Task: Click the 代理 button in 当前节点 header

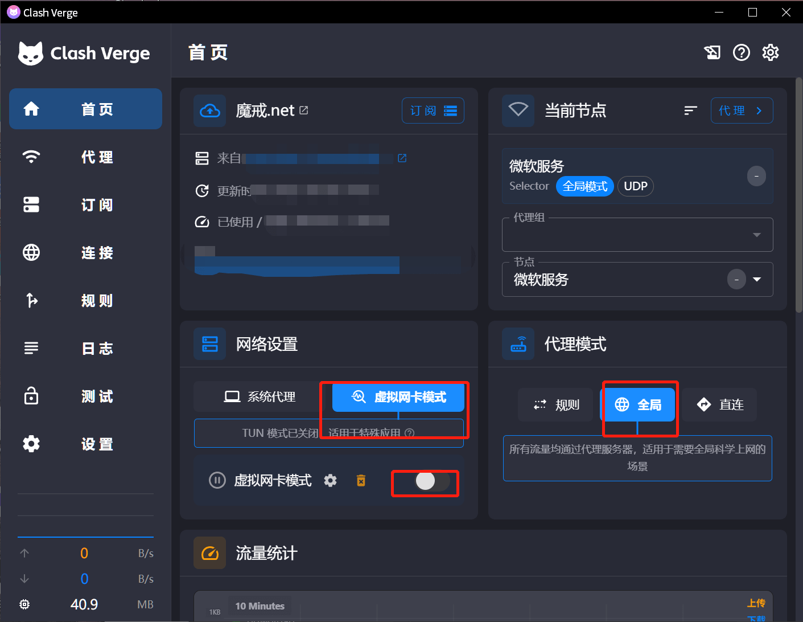Action: [742, 111]
